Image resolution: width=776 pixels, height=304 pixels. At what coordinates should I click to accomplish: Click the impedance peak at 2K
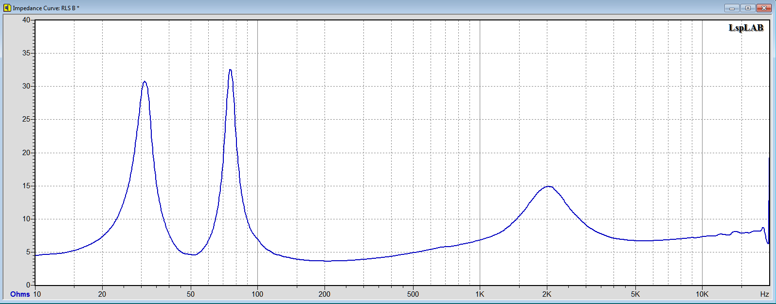tap(548, 186)
